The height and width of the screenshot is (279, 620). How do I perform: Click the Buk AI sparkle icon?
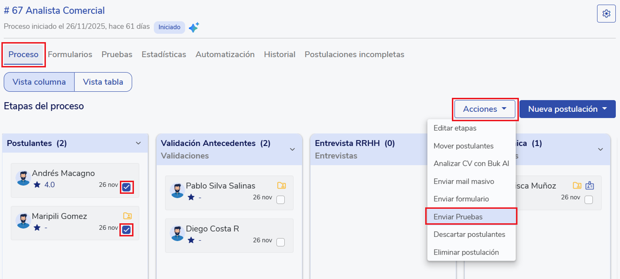click(x=194, y=28)
